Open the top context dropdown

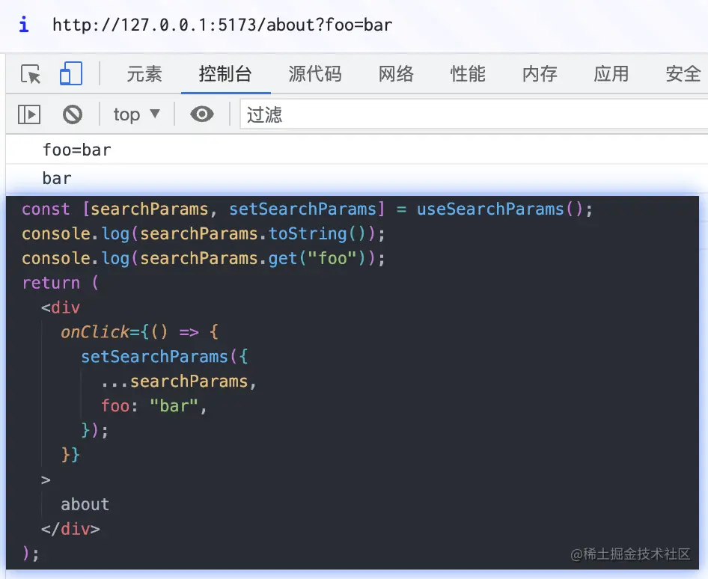coord(136,114)
